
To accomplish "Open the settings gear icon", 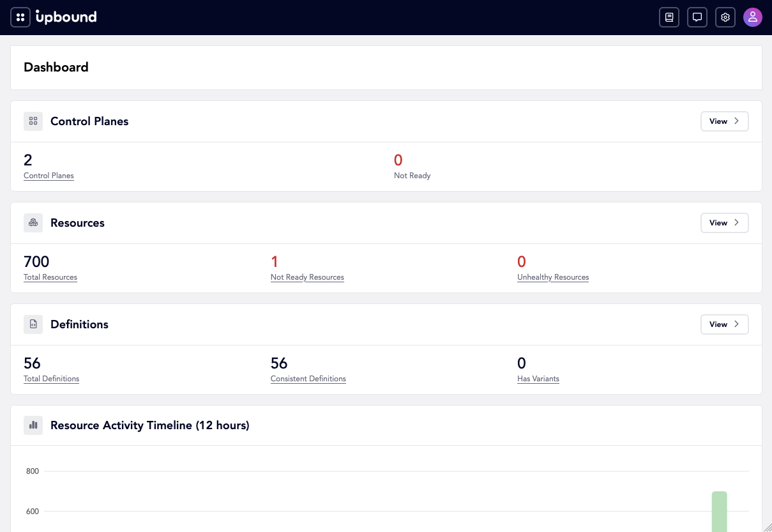I will pos(725,17).
